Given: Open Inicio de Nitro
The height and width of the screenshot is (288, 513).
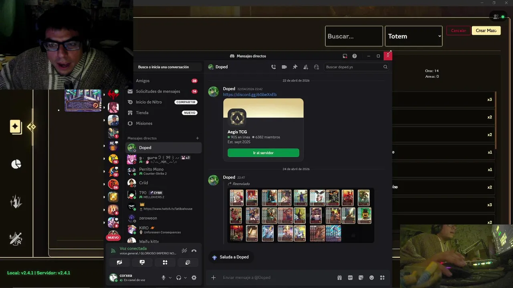Looking at the screenshot, I should pos(163,102).
